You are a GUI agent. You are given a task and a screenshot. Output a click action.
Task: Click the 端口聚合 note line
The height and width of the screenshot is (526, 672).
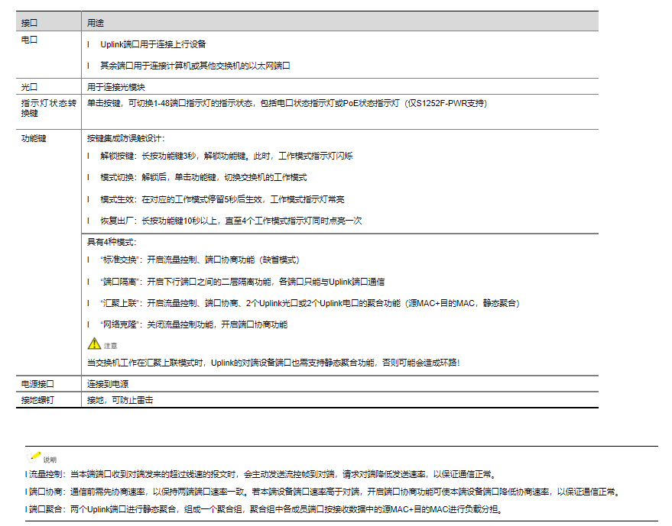(x=265, y=509)
